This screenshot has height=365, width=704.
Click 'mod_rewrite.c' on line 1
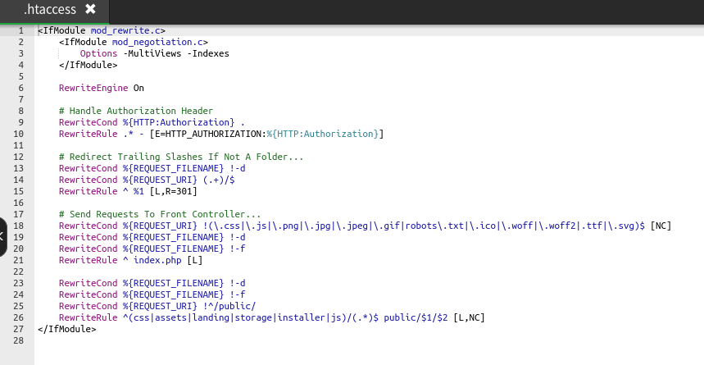click(125, 30)
